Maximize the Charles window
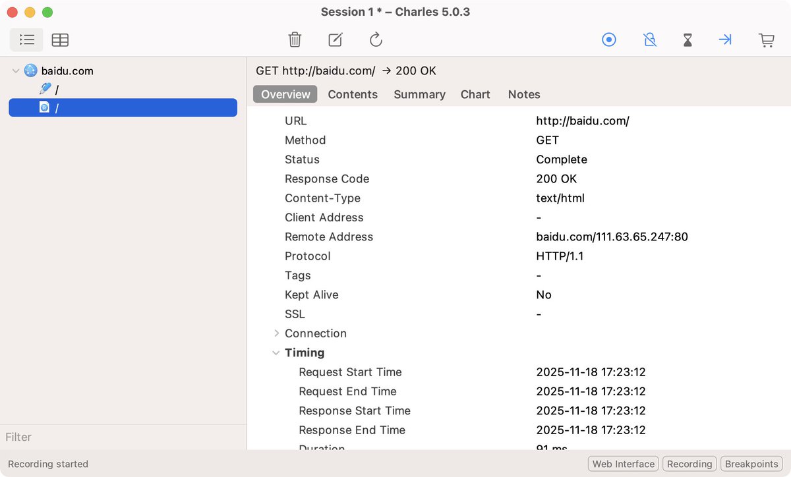This screenshot has height=477, width=791. (x=47, y=12)
